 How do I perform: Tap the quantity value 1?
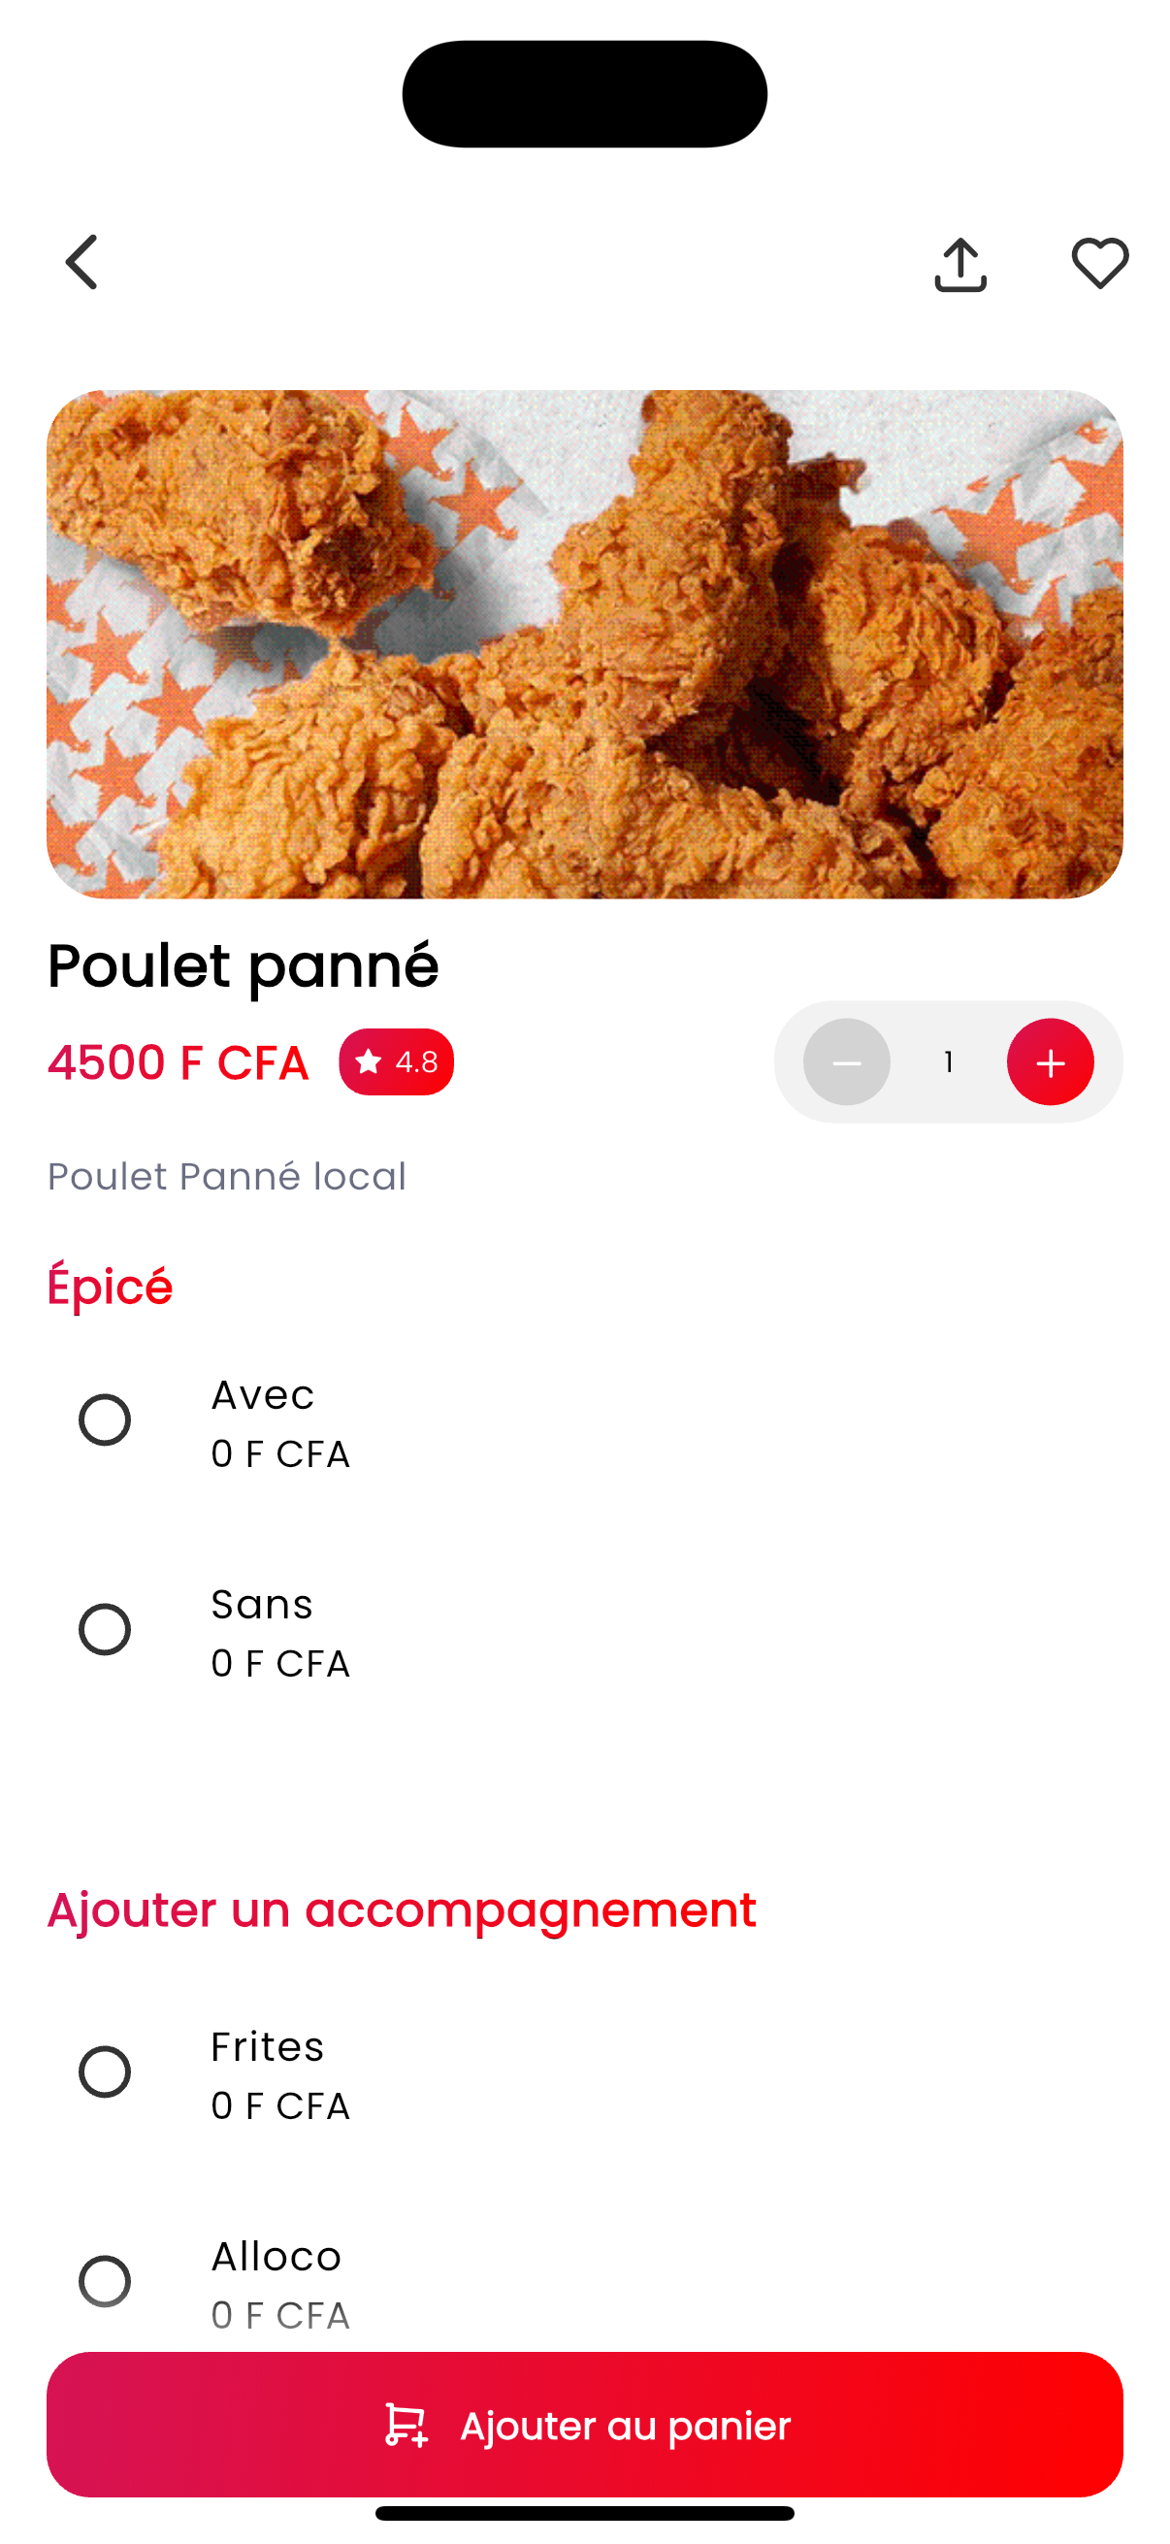tap(948, 1061)
